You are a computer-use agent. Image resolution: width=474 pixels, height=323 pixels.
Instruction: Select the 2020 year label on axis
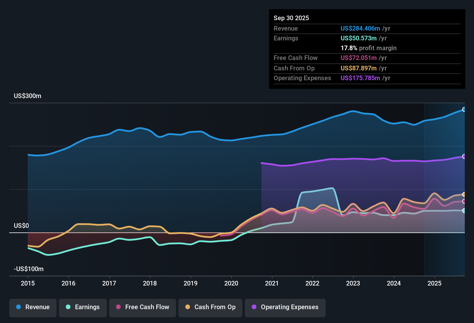231,283
